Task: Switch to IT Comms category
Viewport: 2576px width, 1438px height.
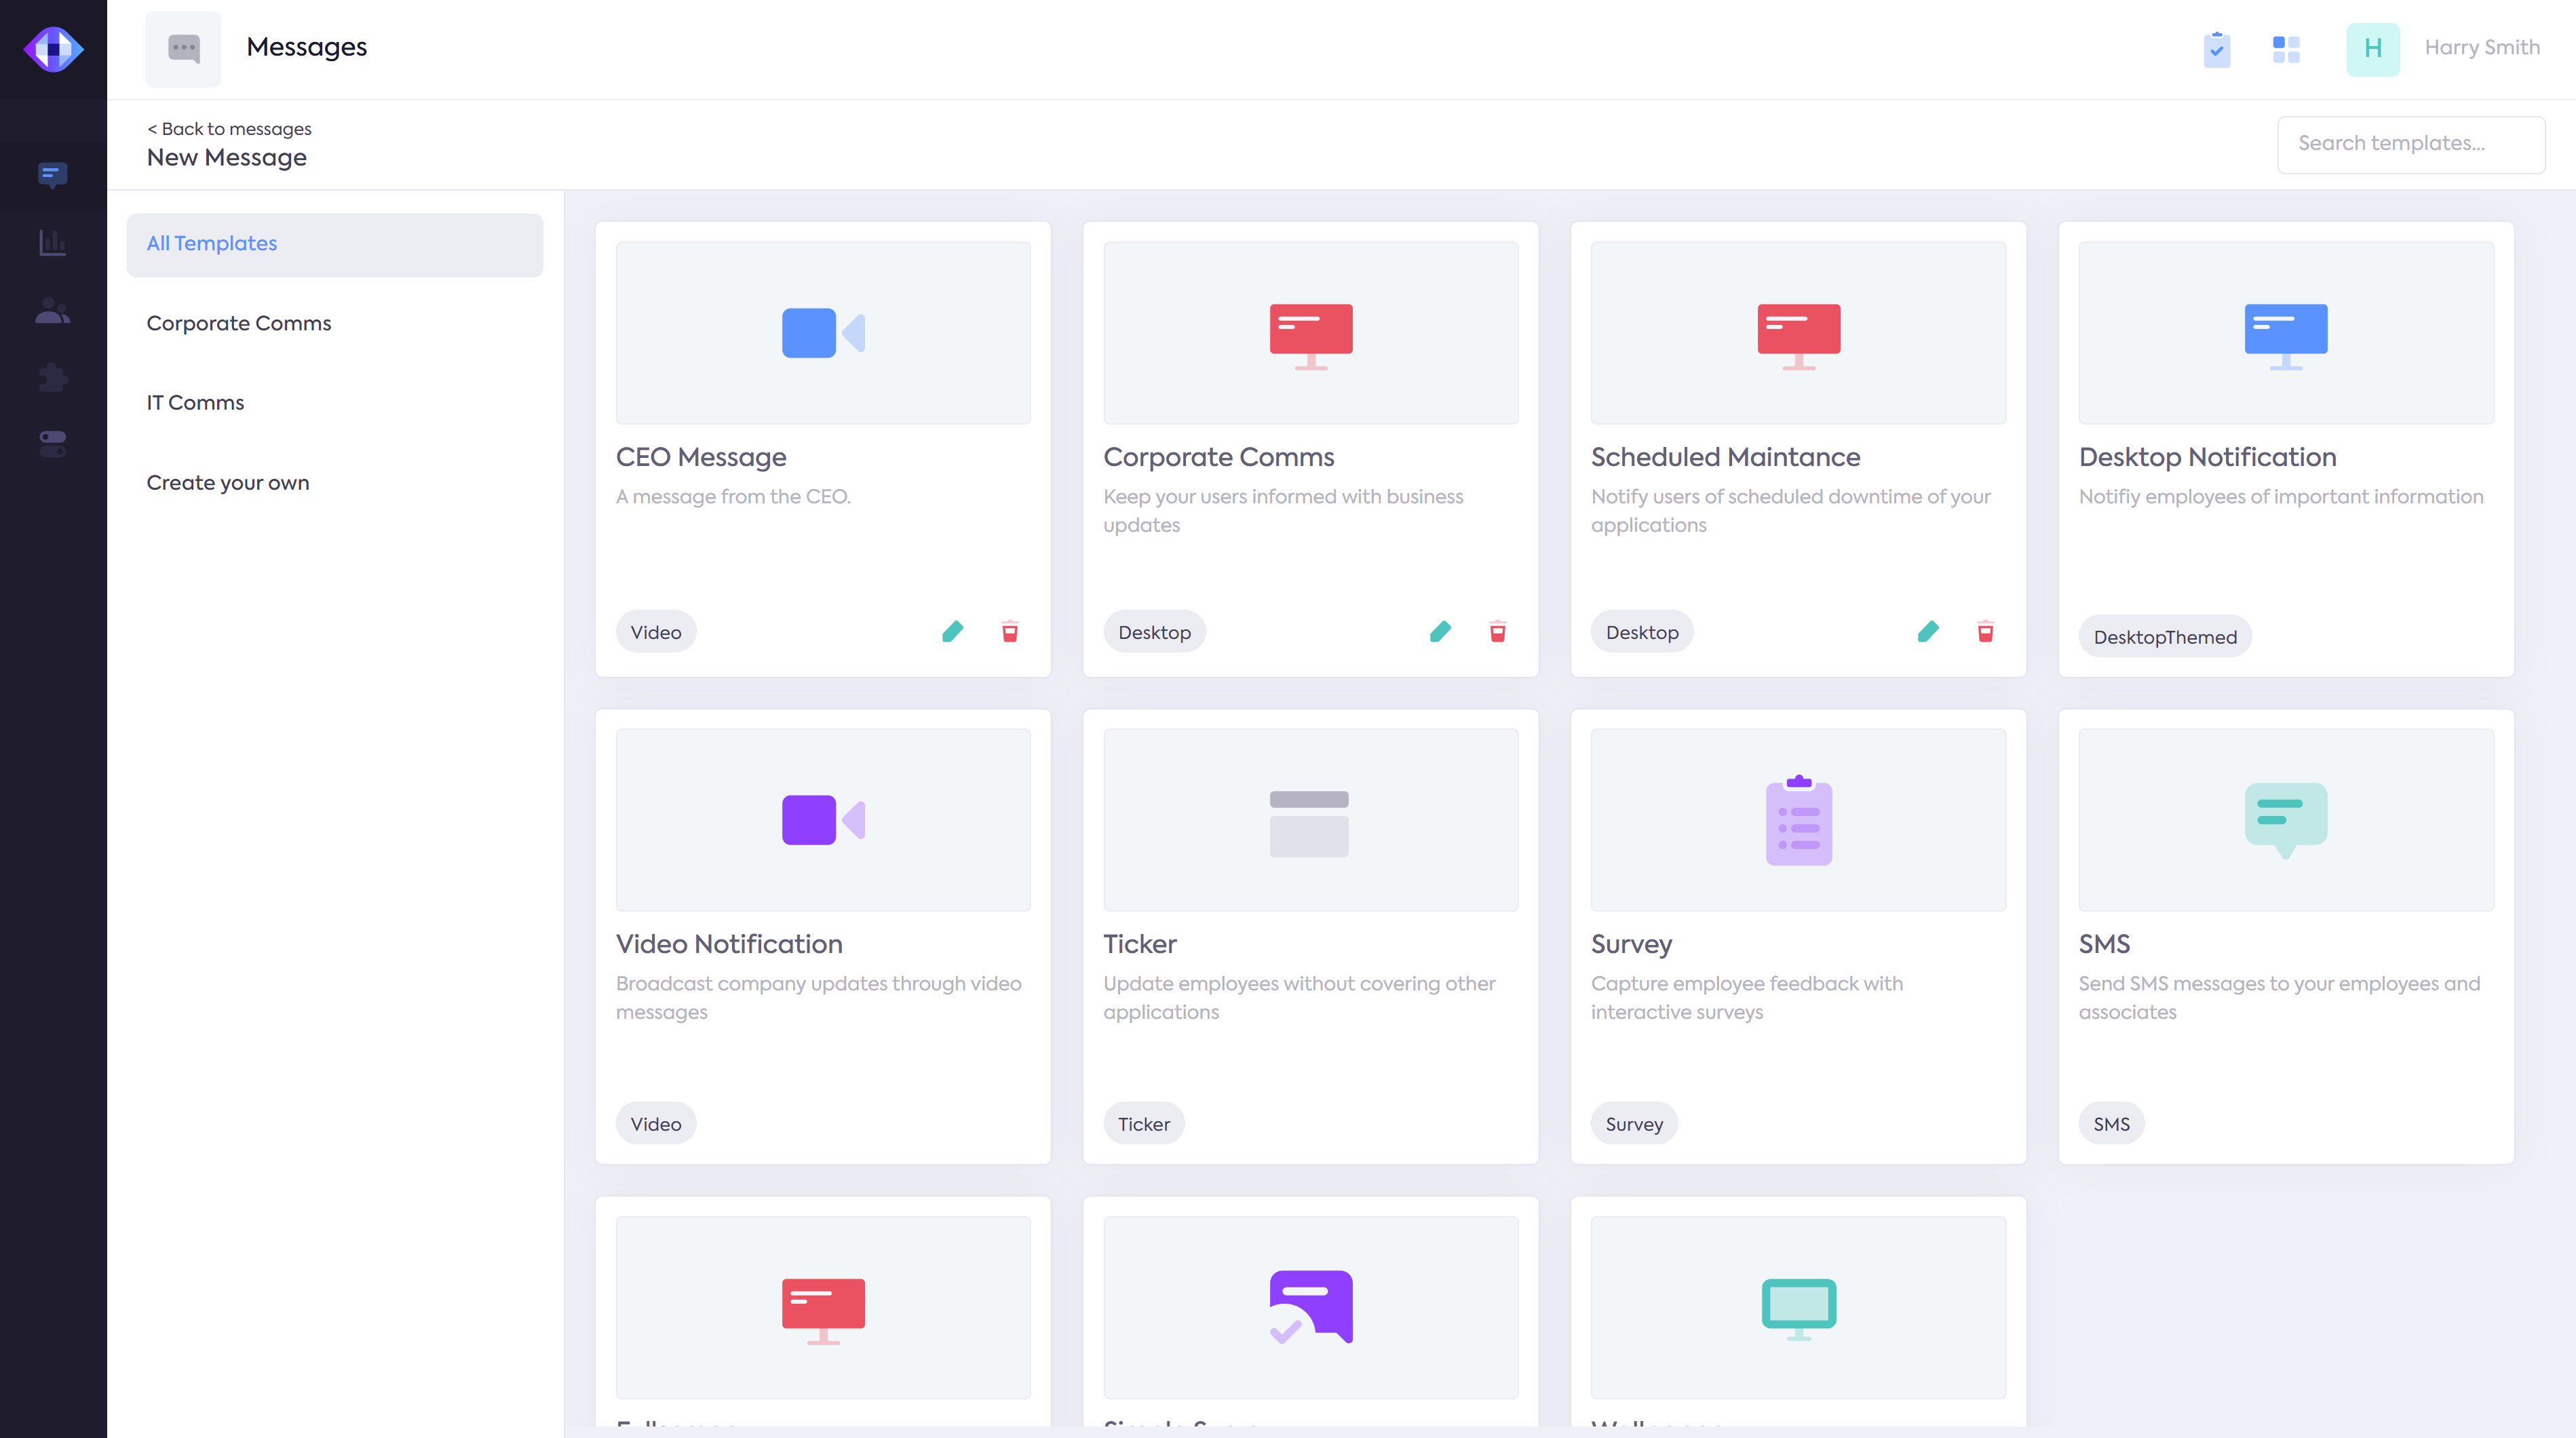Action: pos(195,402)
